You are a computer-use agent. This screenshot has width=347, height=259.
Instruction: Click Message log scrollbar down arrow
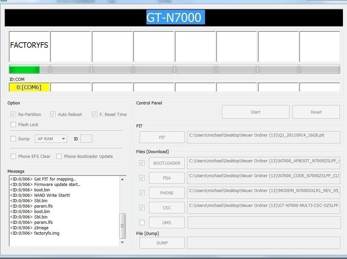[122, 242]
